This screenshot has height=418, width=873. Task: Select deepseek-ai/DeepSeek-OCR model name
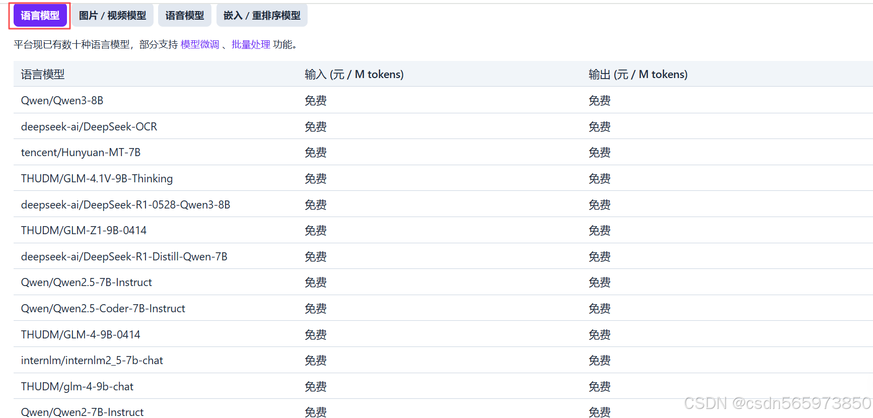[x=89, y=126]
